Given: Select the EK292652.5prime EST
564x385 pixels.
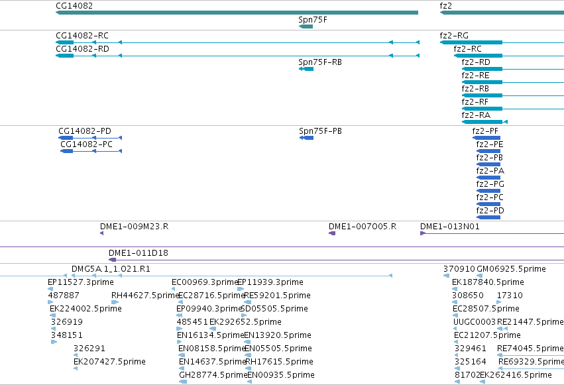Looking at the screenshot, I should (x=213, y=329).
